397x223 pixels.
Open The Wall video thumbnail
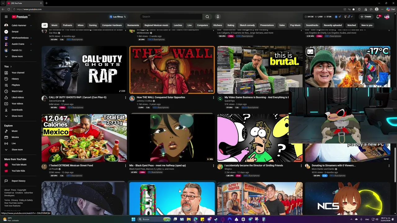pos(172,70)
